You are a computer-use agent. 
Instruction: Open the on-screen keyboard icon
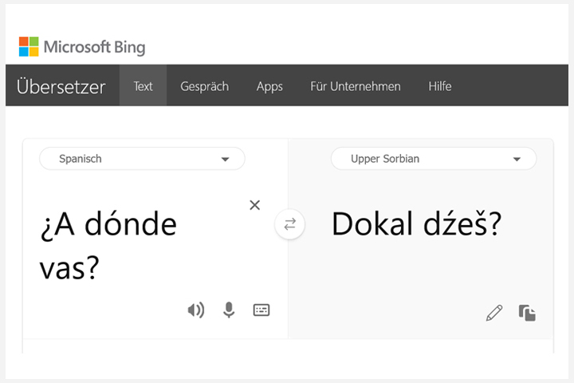261,310
